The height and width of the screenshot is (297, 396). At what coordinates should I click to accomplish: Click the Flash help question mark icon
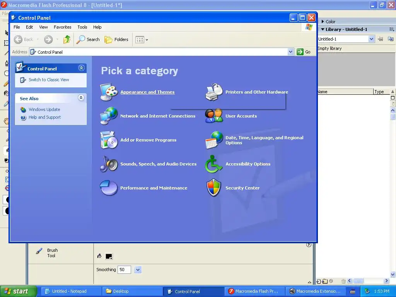[x=309, y=245]
